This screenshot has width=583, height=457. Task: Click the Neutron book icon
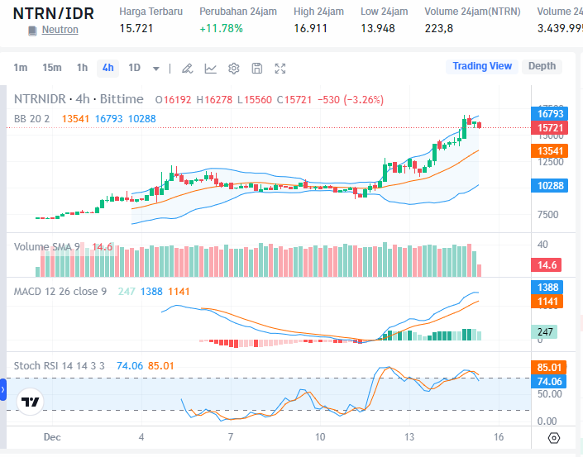33,31
